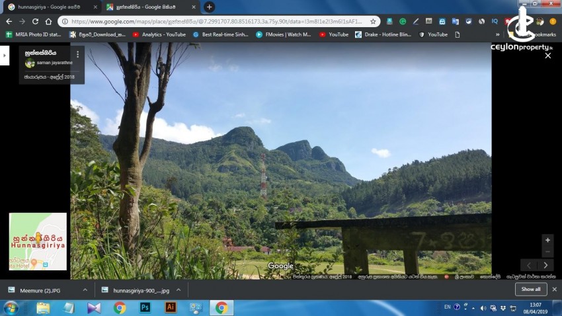Click the browser Reload button

(35, 21)
